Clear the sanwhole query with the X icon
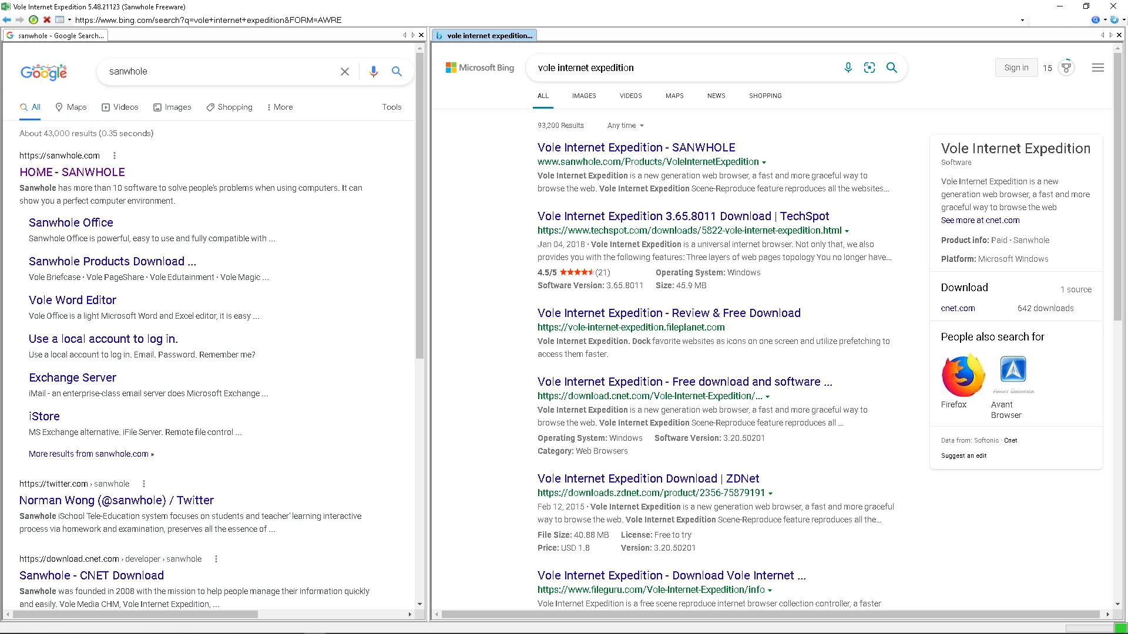1128x634 pixels. pyautogui.click(x=345, y=71)
